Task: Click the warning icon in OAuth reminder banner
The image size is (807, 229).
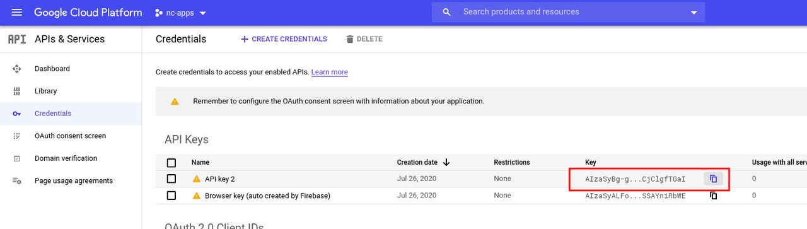Action: tap(175, 102)
